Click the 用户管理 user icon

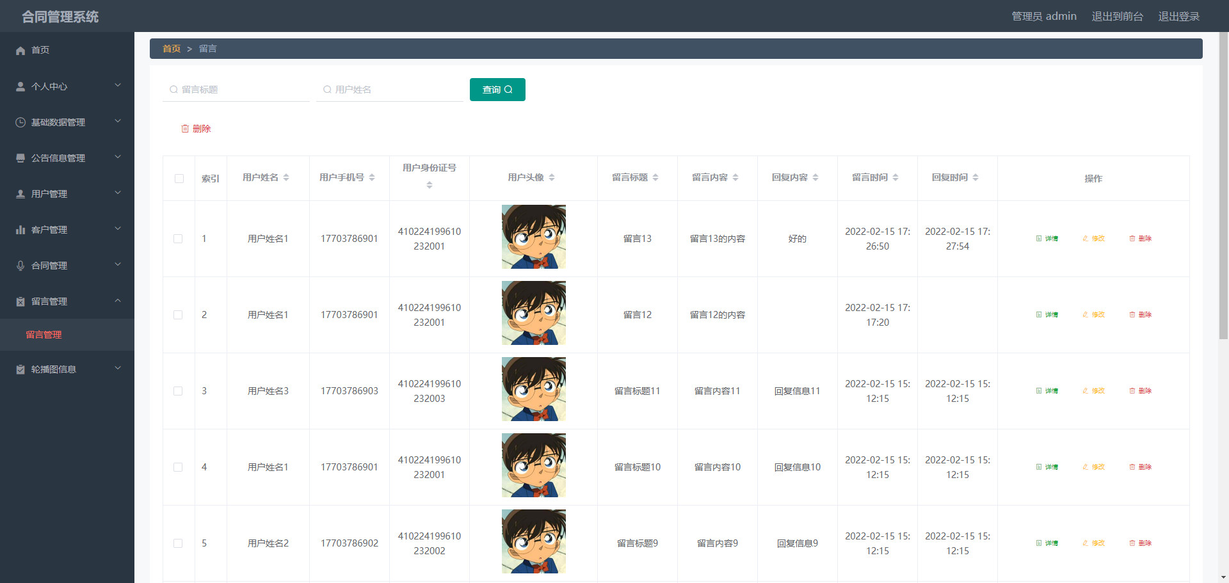[20, 194]
